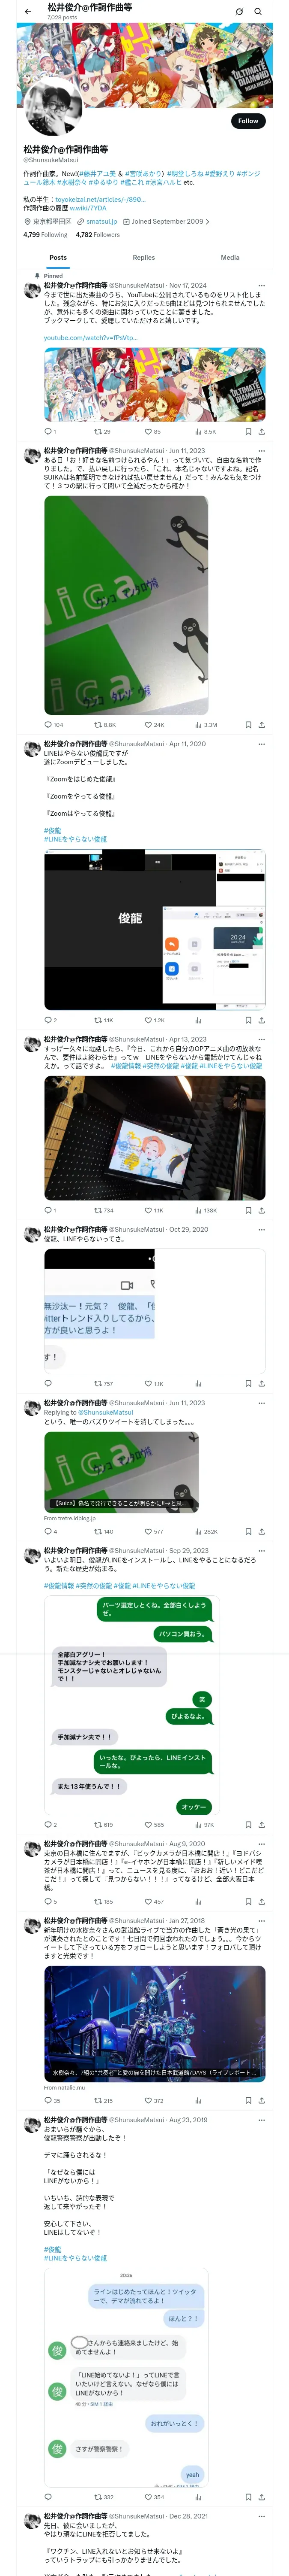Screen dimensions: 289x2576
Task: Switch to the Replies tab
Action: click(x=143, y=258)
